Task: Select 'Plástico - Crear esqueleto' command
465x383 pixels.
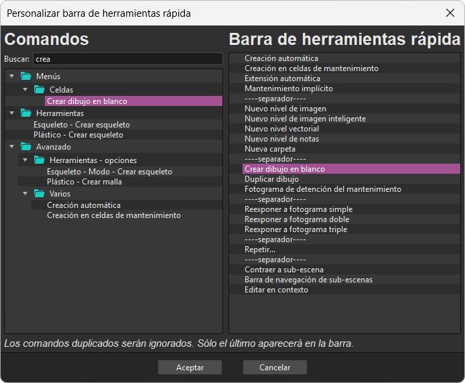Action: pyautogui.click(x=78, y=135)
